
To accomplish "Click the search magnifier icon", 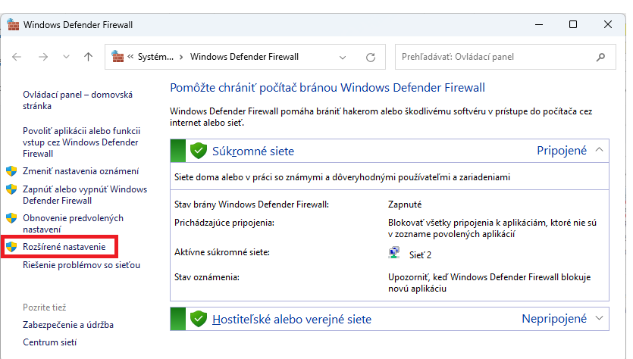I will 600,57.
